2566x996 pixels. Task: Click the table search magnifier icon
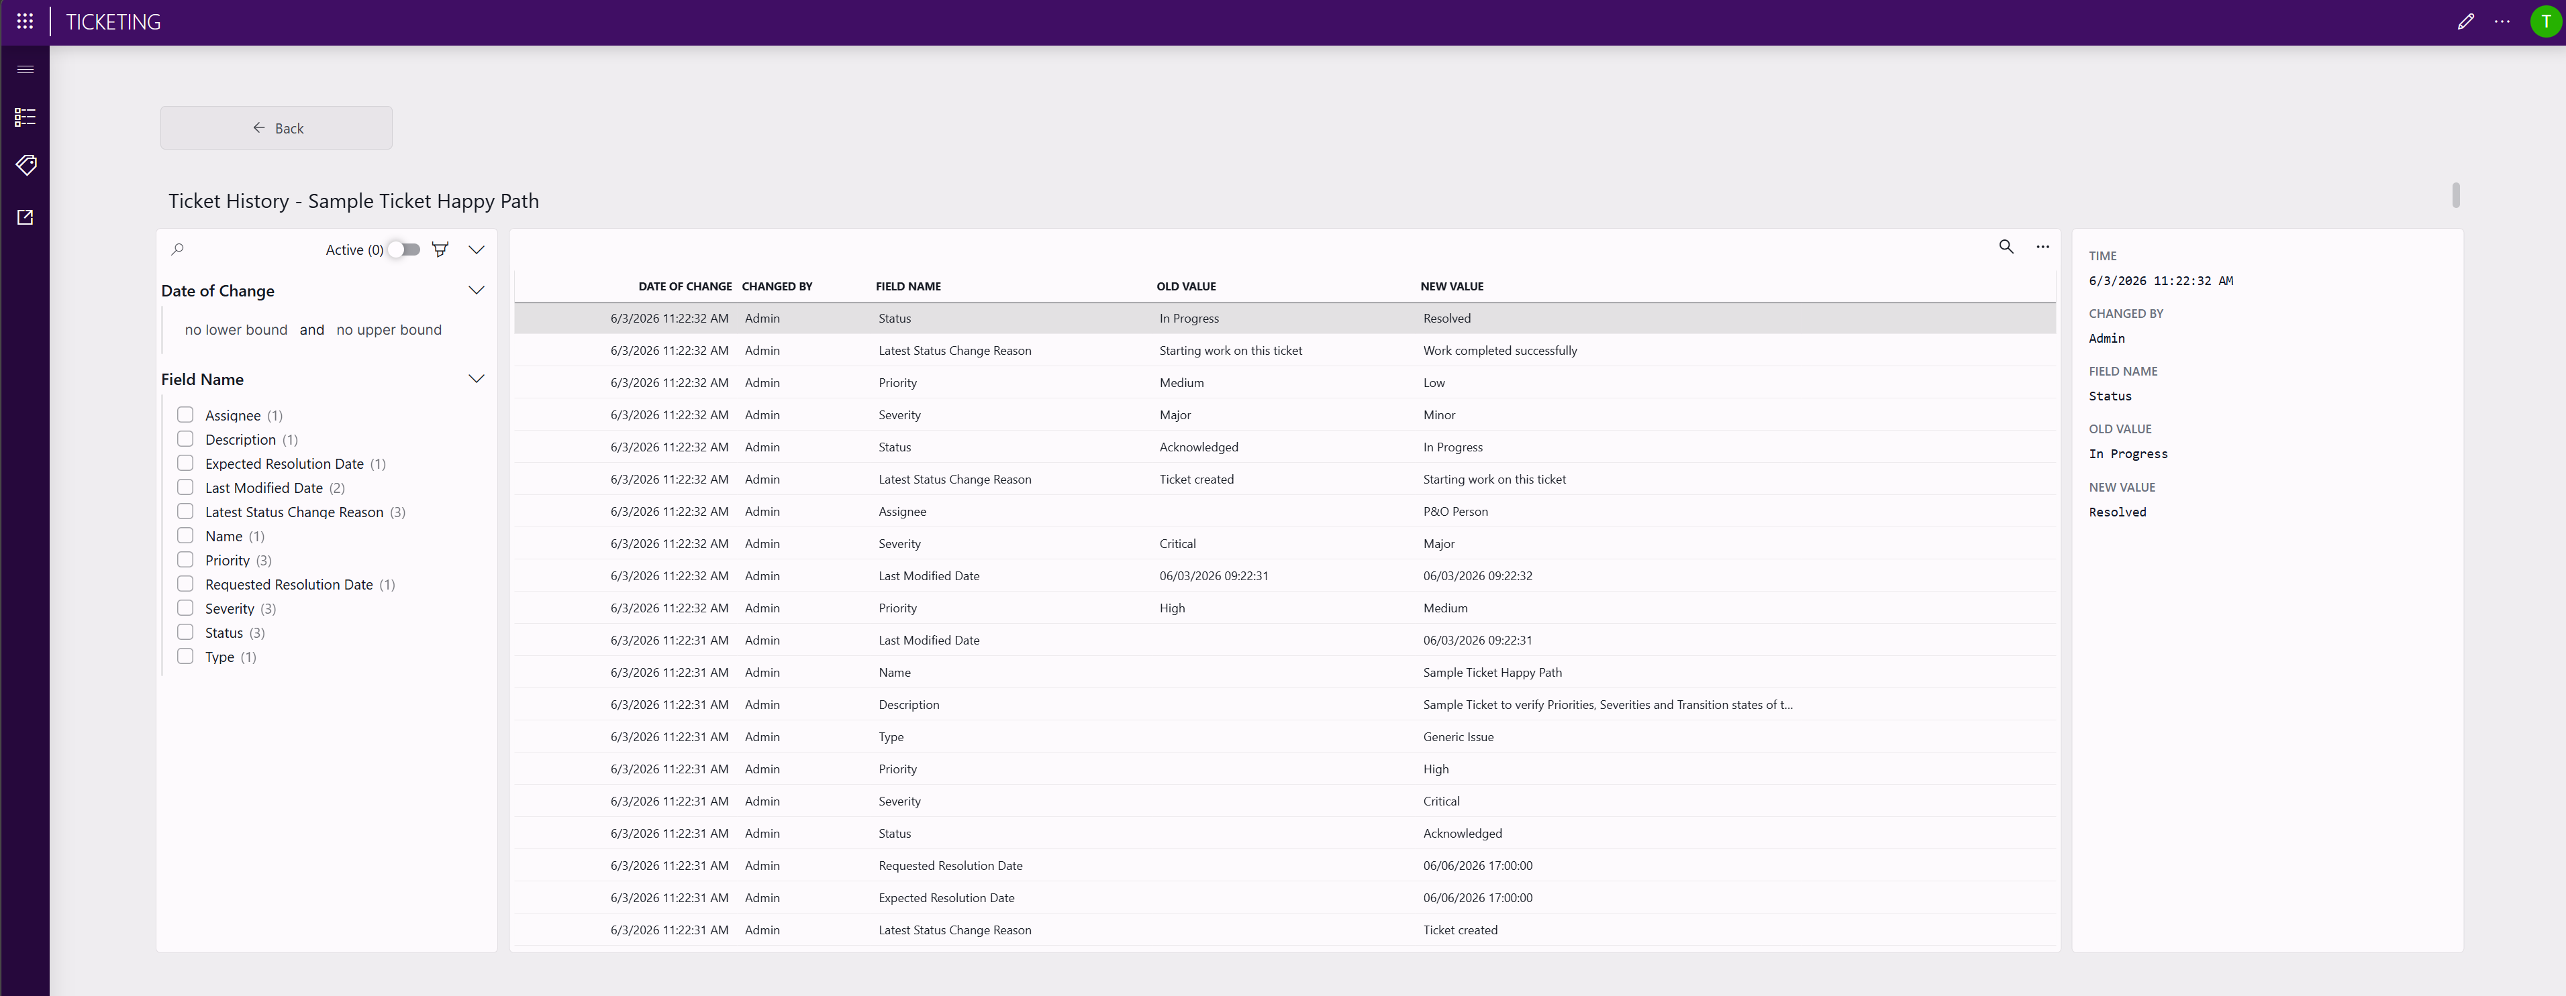[x=2006, y=245]
